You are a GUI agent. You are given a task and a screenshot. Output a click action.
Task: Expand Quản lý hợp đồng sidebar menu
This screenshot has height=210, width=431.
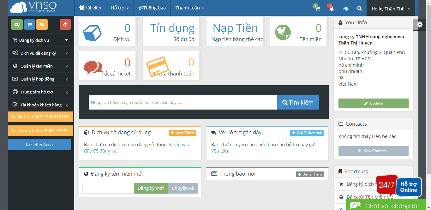click(41, 79)
